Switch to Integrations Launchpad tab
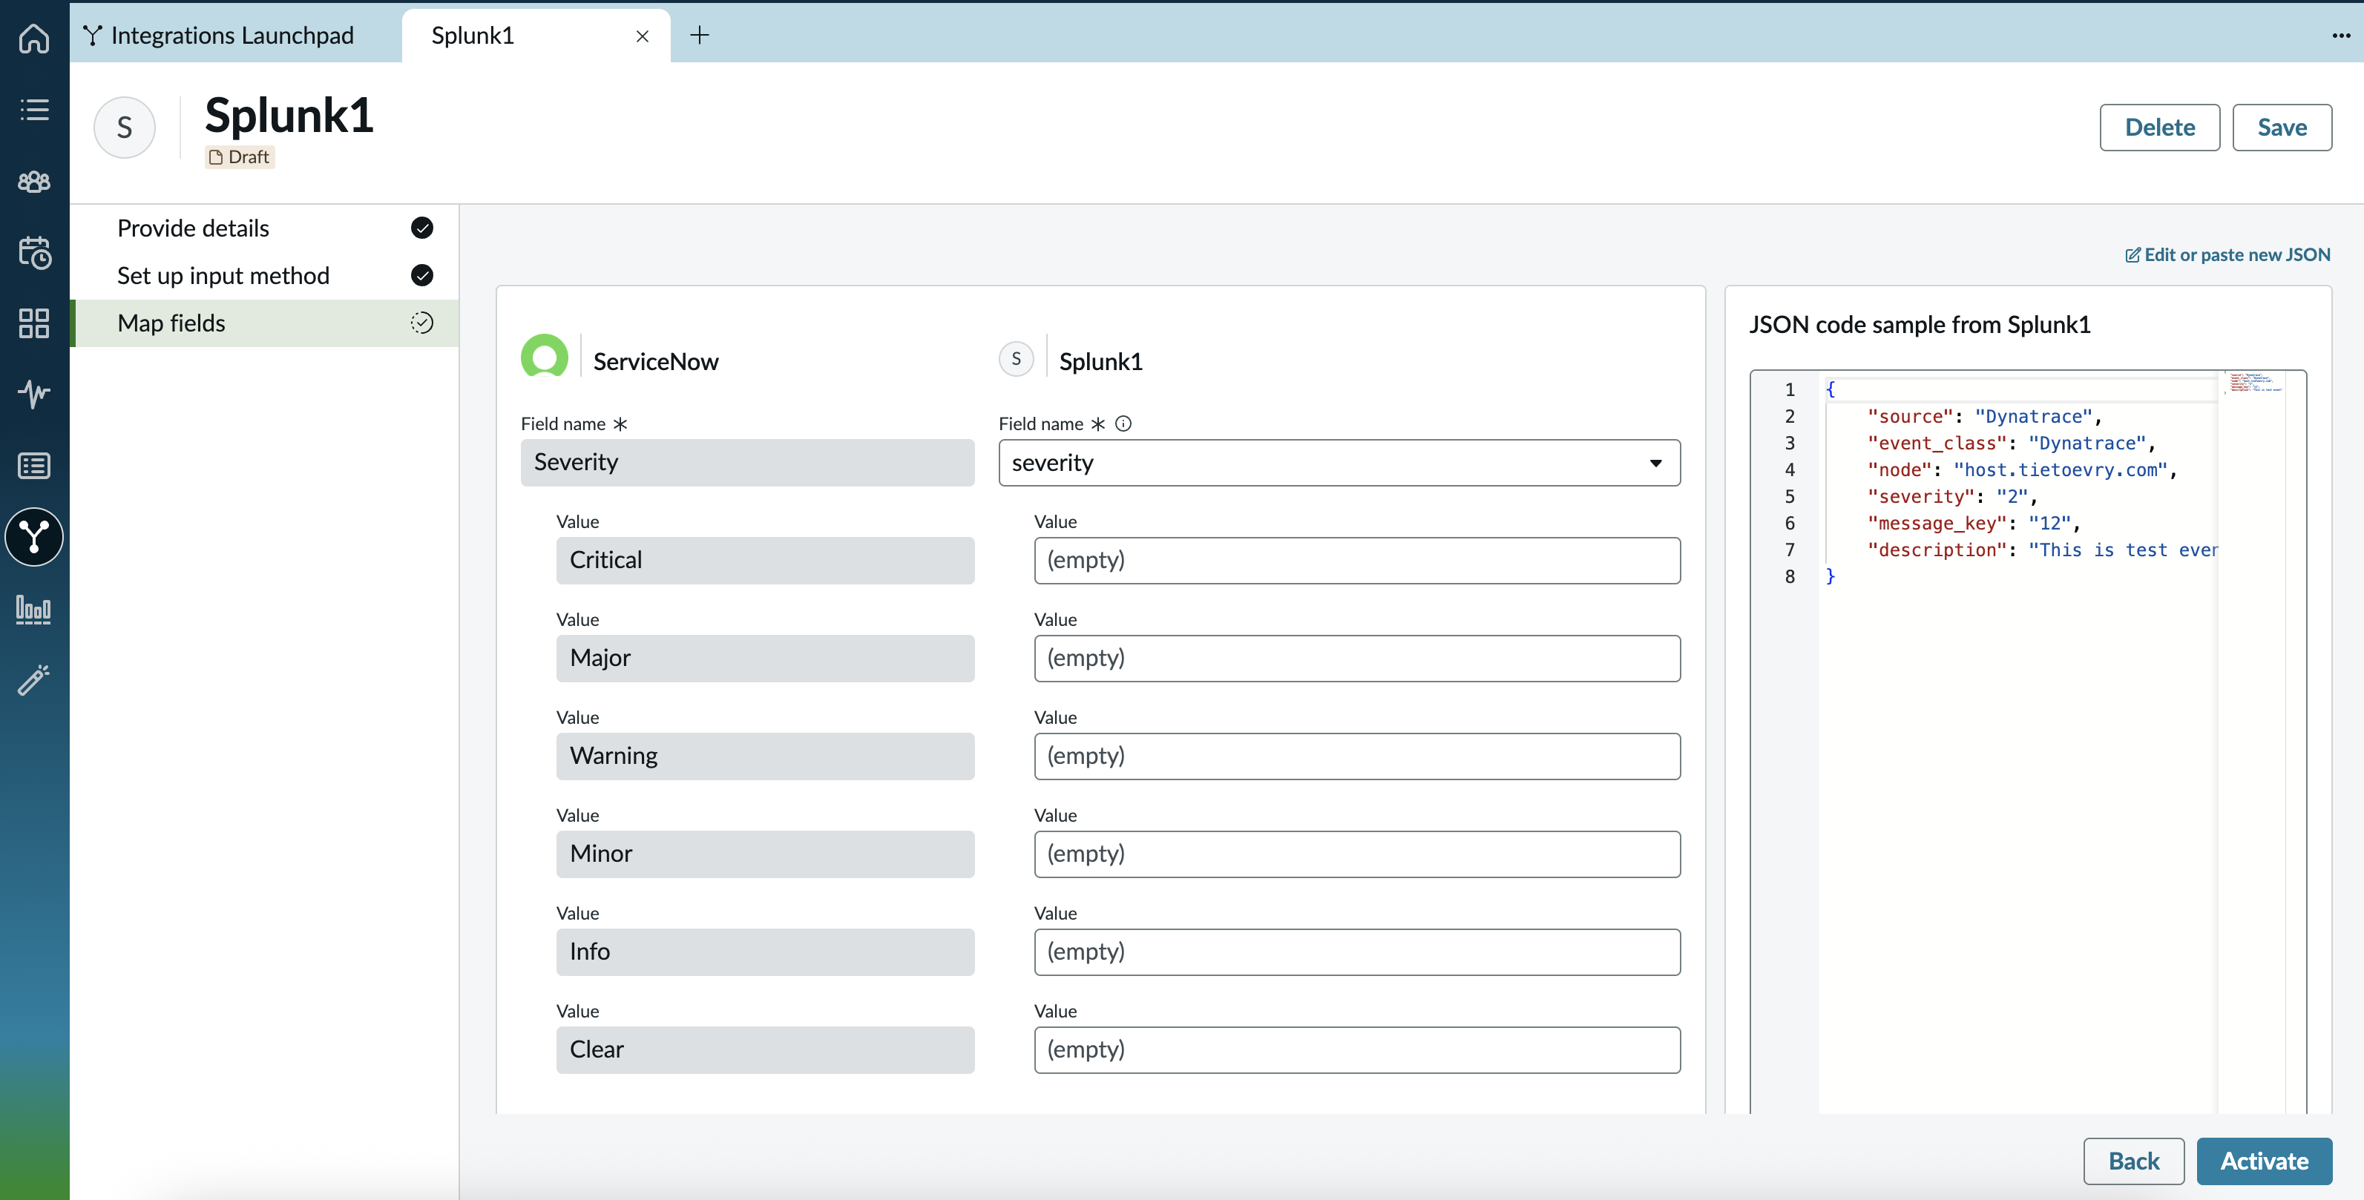Viewport: 2364px width, 1200px height. coord(220,35)
